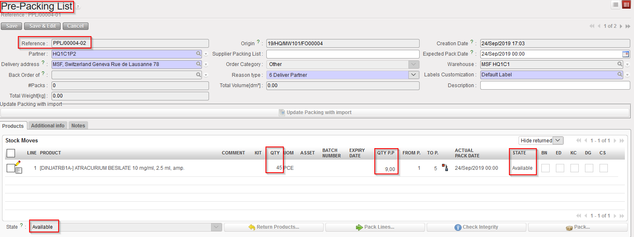634x237 pixels.
Task: Click help icon beside Pre-Packing List title
Action: point(78,7)
